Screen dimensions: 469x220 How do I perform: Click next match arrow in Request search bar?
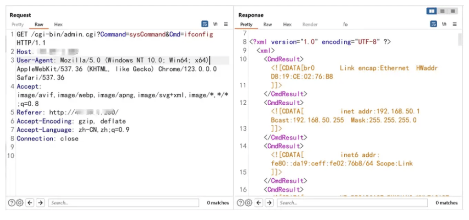(x=40, y=203)
